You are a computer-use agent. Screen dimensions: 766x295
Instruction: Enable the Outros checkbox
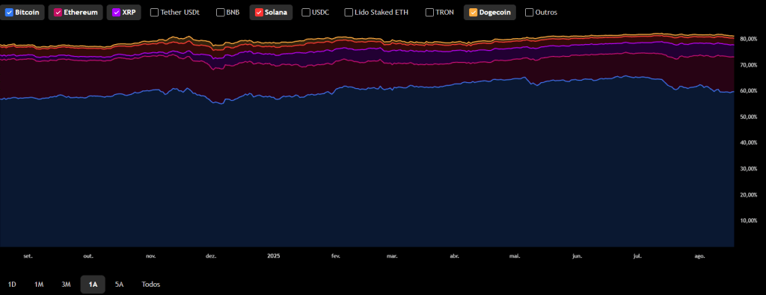coord(529,12)
